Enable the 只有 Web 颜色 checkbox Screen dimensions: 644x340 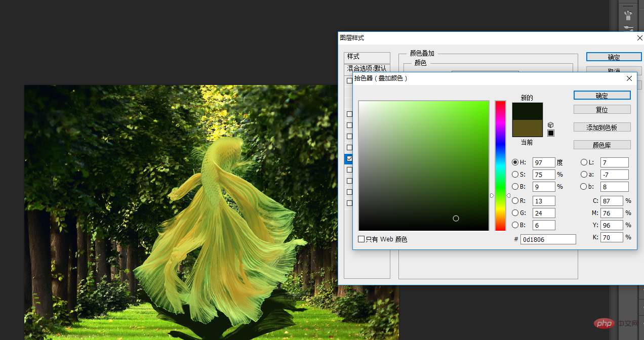tap(361, 239)
